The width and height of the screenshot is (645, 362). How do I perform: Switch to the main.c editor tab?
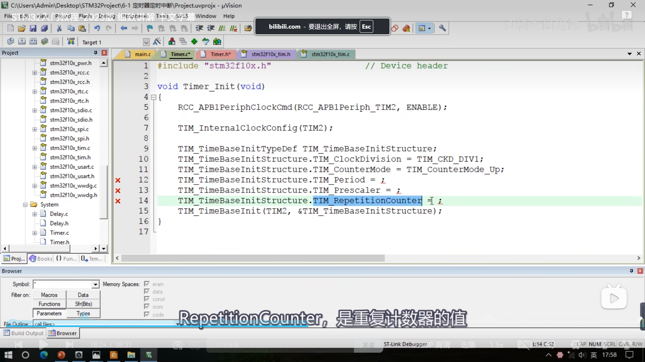click(142, 54)
